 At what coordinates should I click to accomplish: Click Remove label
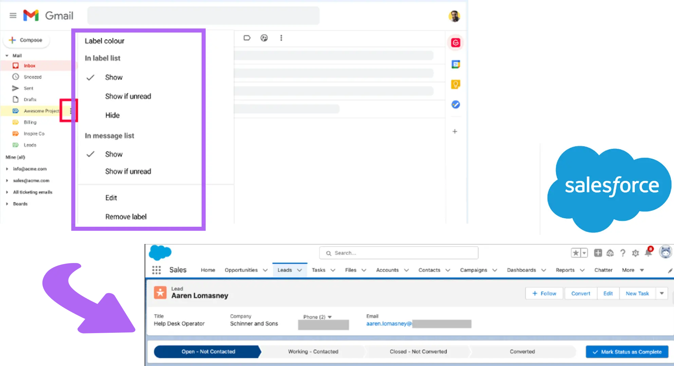click(x=126, y=217)
